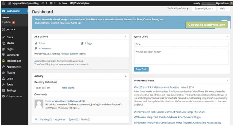Open the home icon beside site name

[x=10, y=3]
